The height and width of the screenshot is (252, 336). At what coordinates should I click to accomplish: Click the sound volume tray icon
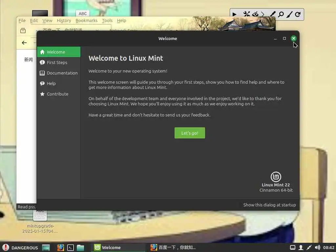(317, 247)
